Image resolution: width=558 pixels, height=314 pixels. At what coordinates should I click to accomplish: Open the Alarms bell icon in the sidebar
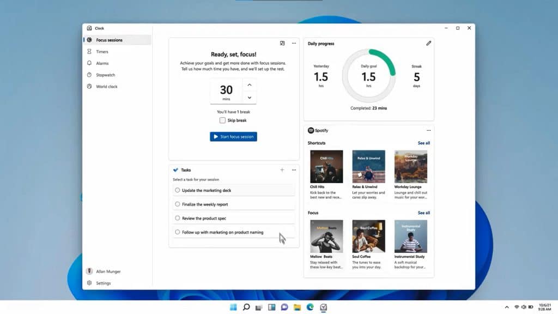click(89, 63)
